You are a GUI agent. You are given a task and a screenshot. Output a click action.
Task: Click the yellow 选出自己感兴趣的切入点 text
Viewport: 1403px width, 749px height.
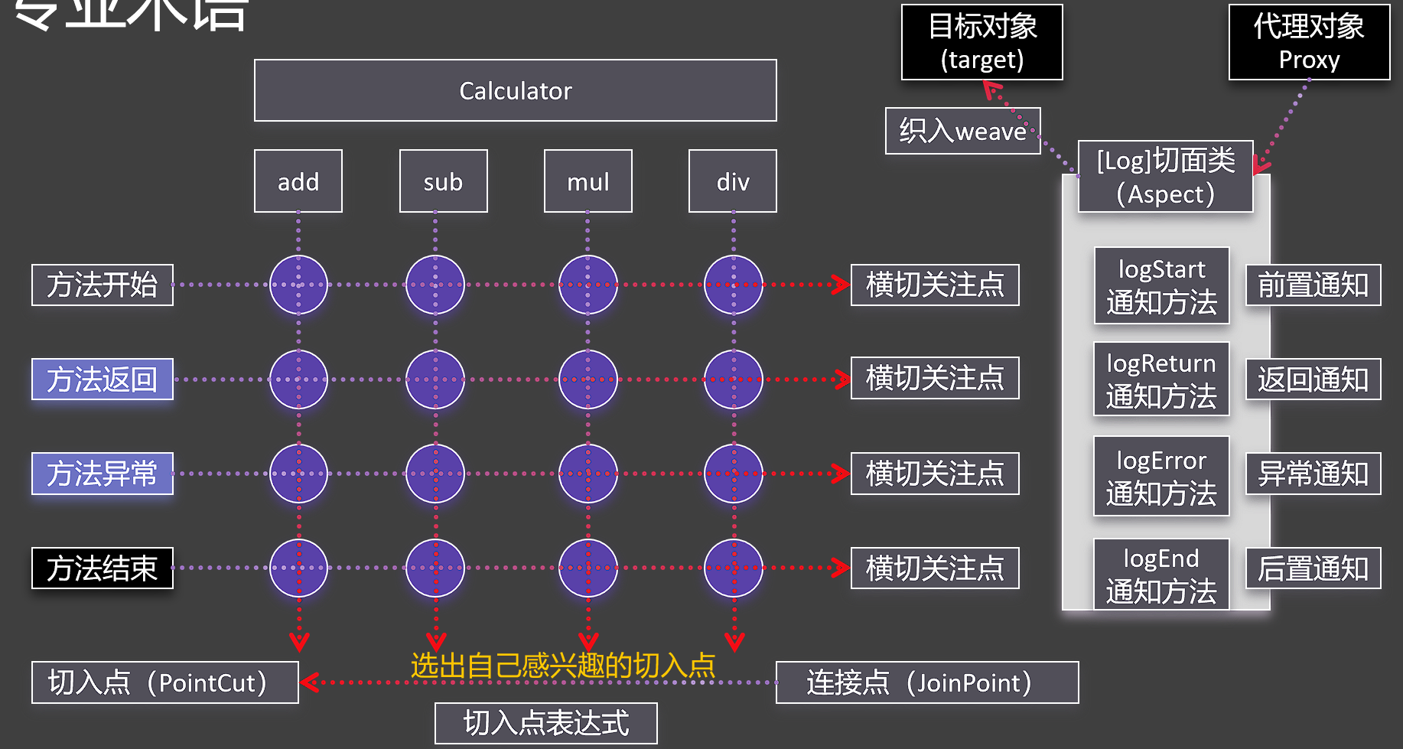(x=563, y=665)
